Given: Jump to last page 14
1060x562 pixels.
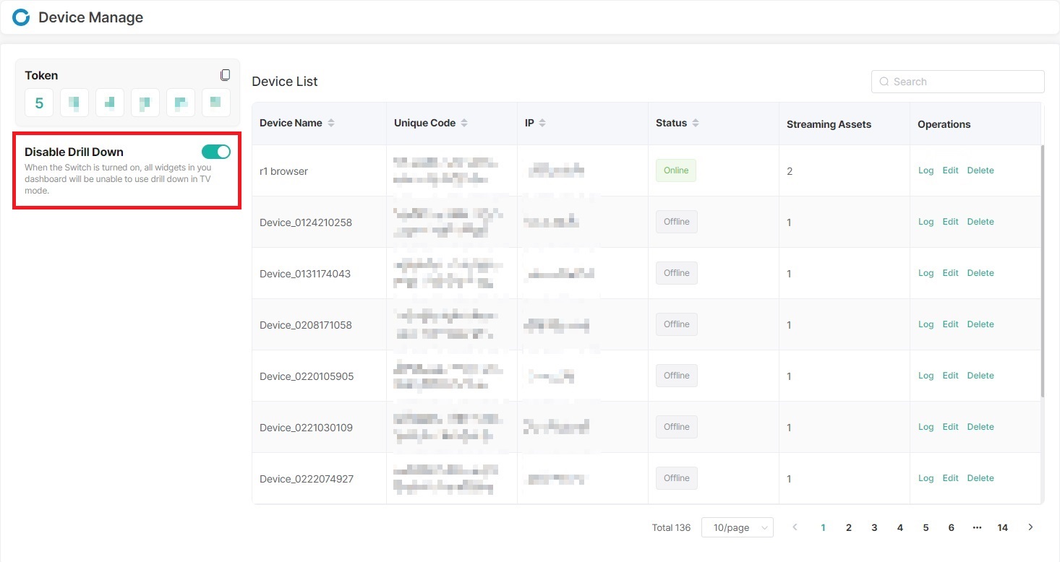Looking at the screenshot, I should coord(1002,527).
